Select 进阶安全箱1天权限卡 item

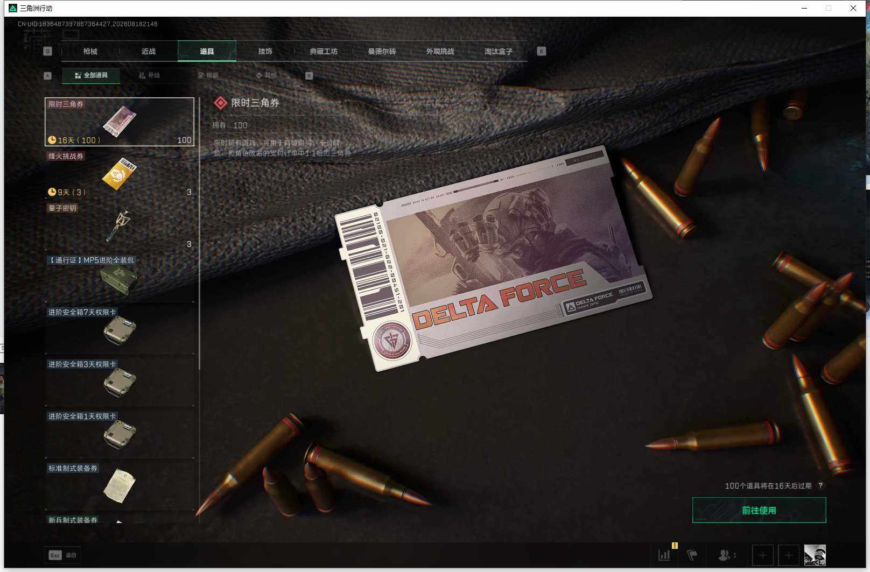tap(120, 435)
